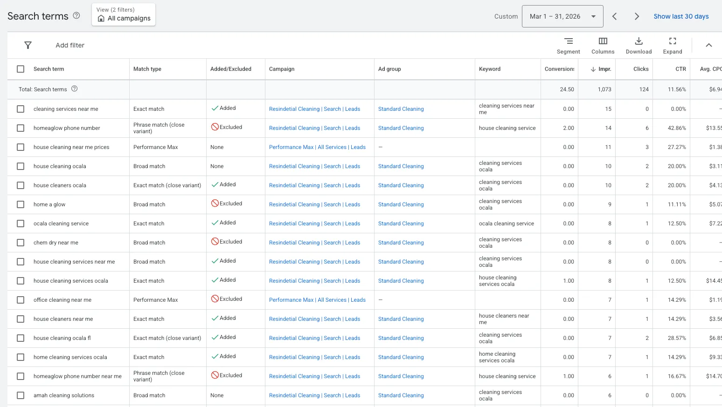Select the search term house cleaners near me

(63, 319)
